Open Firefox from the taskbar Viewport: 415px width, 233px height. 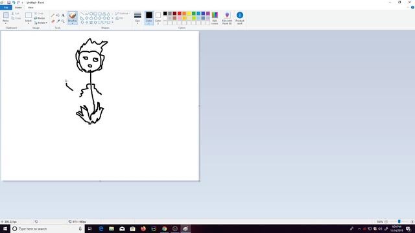click(143, 228)
